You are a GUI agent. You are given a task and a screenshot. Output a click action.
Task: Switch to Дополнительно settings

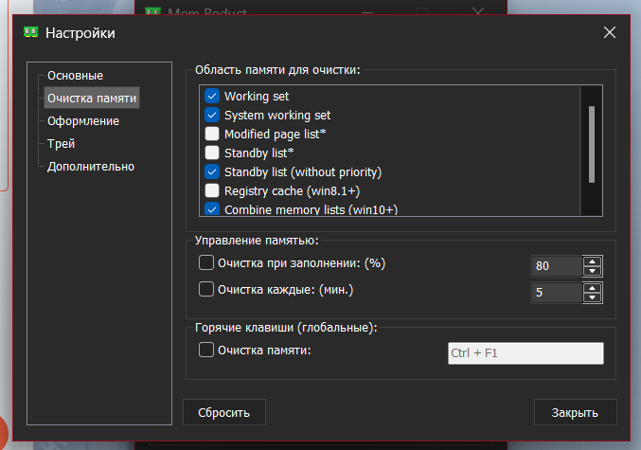point(91,167)
